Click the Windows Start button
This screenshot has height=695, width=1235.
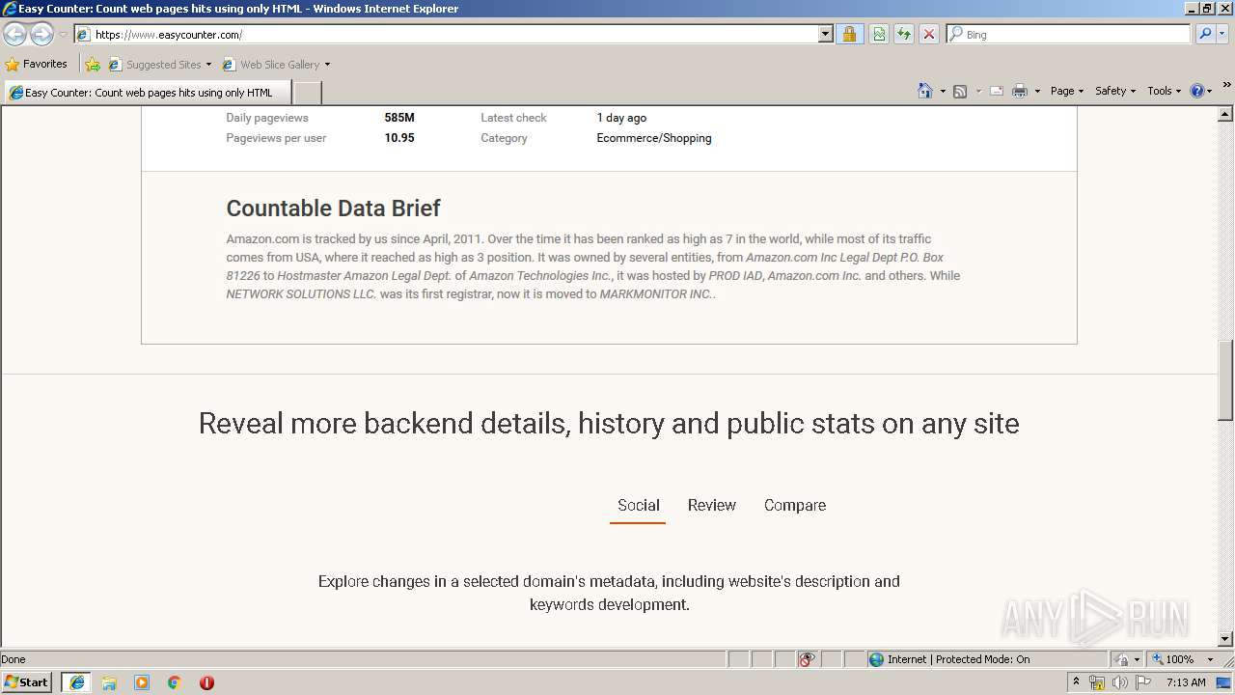(27, 681)
